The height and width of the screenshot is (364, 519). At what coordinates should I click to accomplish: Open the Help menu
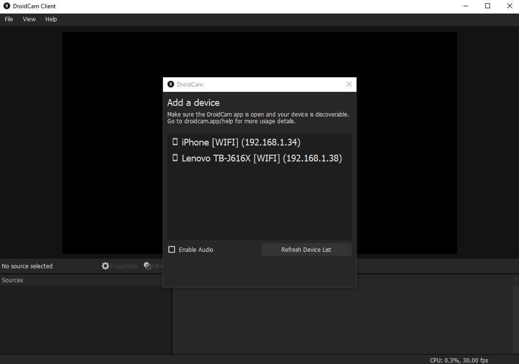(x=51, y=19)
